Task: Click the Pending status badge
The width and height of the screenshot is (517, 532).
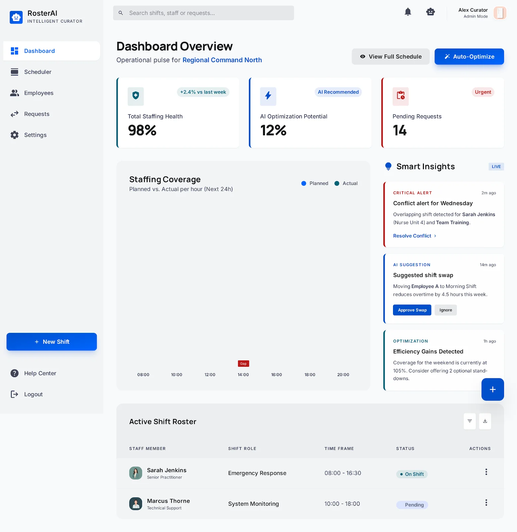Action: [412, 505]
